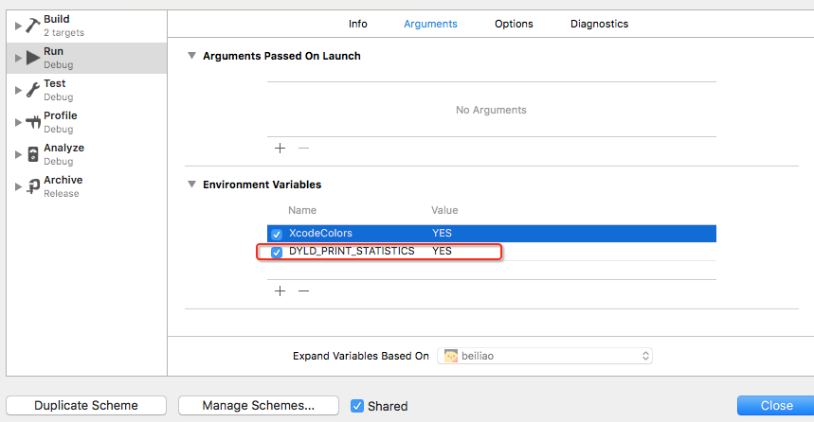Screen dimensions: 814x422
Task: Disable the DYLD_PRINT_STATISTICS checkbox
Action: pos(277,253)
